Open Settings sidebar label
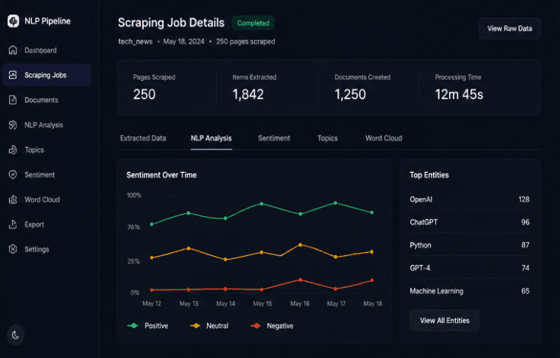 [x=37, y=249]
